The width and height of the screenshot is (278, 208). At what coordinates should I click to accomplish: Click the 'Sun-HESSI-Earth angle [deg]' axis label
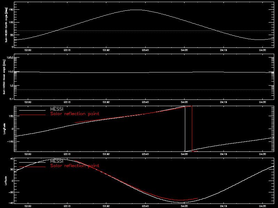point(6,25)
